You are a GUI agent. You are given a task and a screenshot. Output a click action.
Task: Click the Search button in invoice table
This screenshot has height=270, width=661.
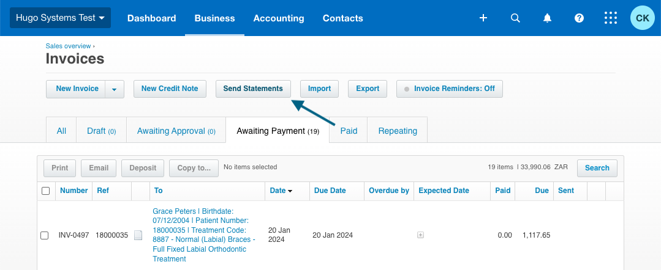pyautogui.click(x=597, y=168)
